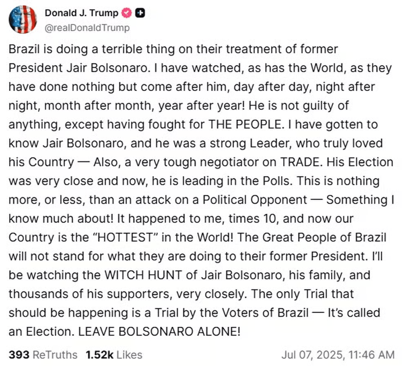Open the Donald J. Trump display name
Viewport: 402px width, 370px height.
click(x=81, y=13)
